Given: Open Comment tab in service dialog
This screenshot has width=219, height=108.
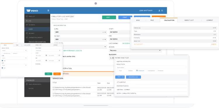Looking at the screenshot, I should coord(55,45).
